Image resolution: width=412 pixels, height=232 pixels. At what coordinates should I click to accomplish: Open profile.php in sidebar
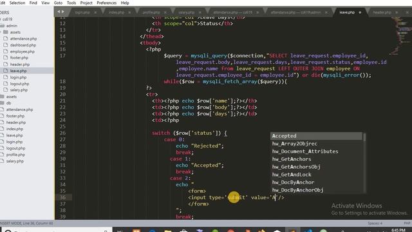15,155
